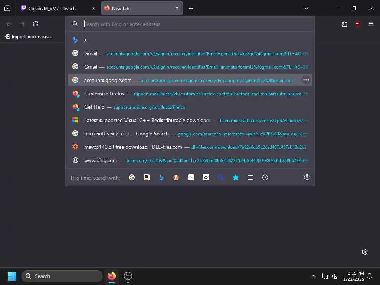Reload the current page
This screenshot has height=285, width=380.
tap(36, 24)
